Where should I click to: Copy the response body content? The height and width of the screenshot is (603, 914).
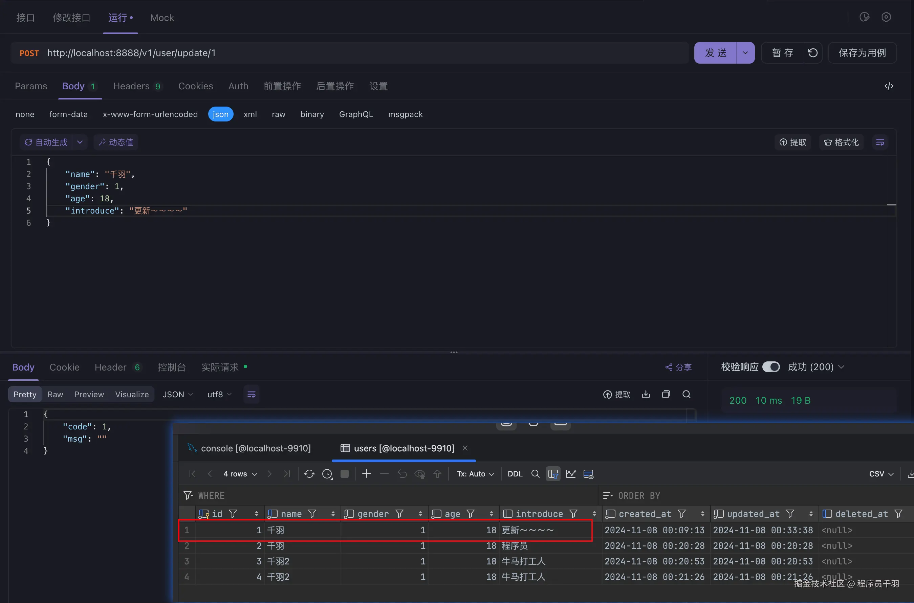[x=666, y=394]
